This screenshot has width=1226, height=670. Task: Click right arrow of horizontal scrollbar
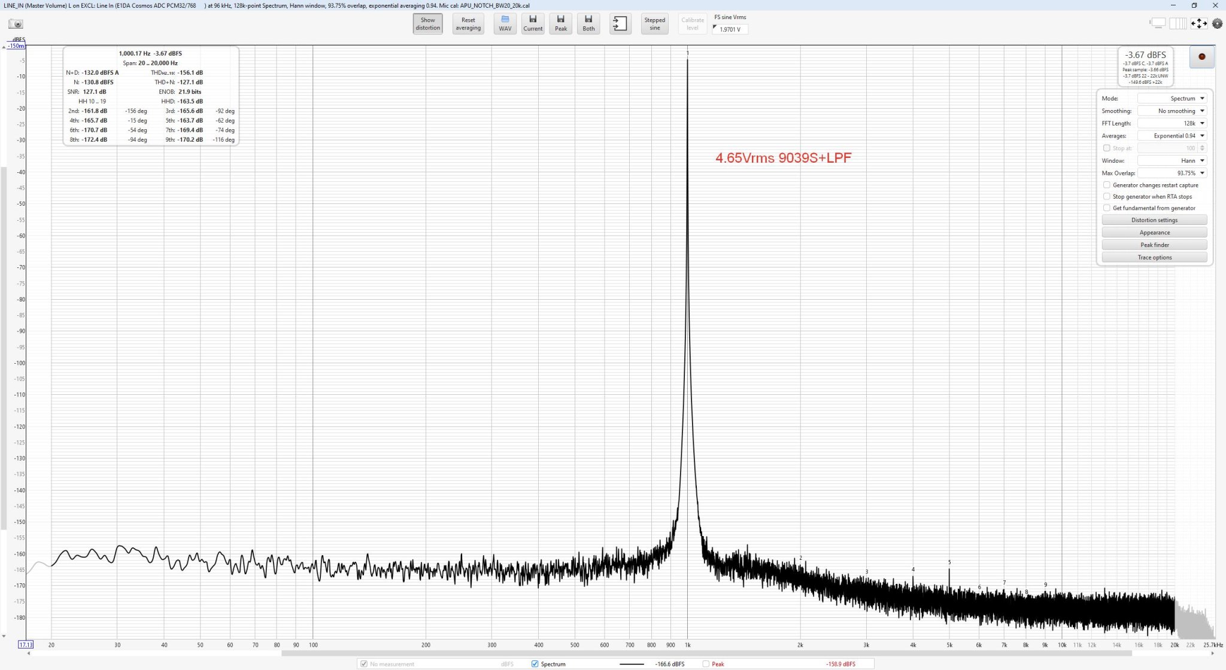point(1213,653)
